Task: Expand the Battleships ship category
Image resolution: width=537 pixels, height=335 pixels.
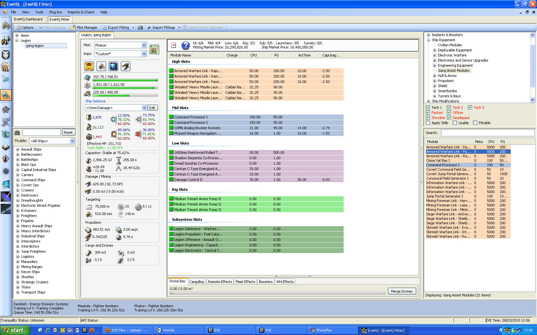Action: tap(18, 160)
